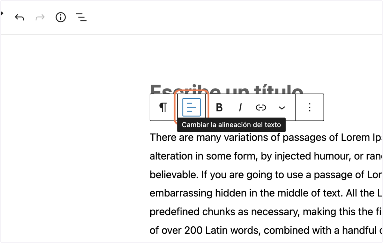Screen dimensions: 383x243
Task: Undo the last edit with the undo arrow
Action: (19, 18)
